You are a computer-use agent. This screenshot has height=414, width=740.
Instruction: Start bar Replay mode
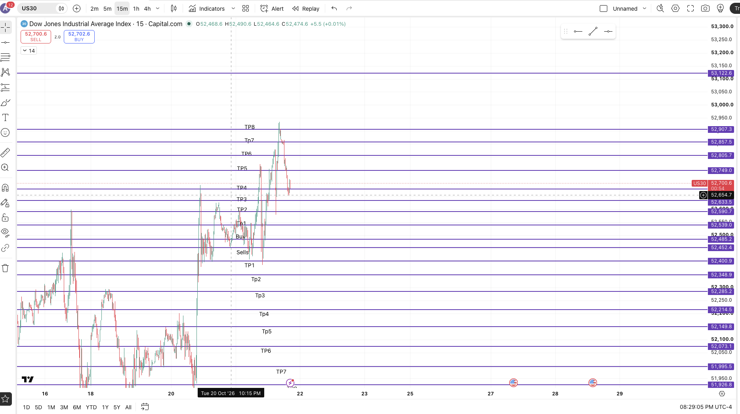pos(305,8)
